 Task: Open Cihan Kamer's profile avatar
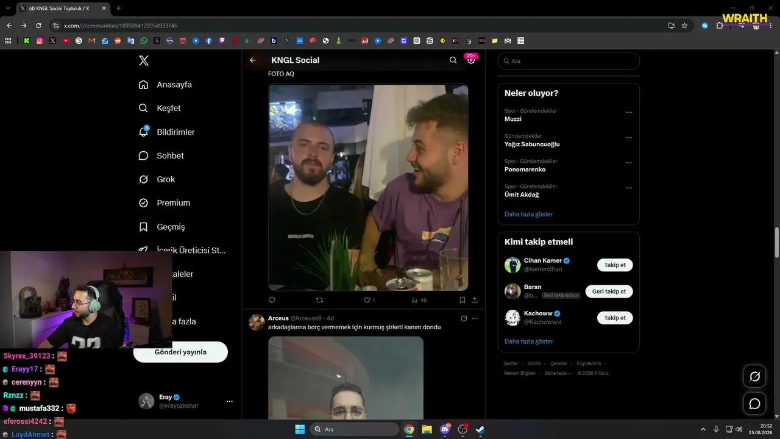[x=512, y=265]
